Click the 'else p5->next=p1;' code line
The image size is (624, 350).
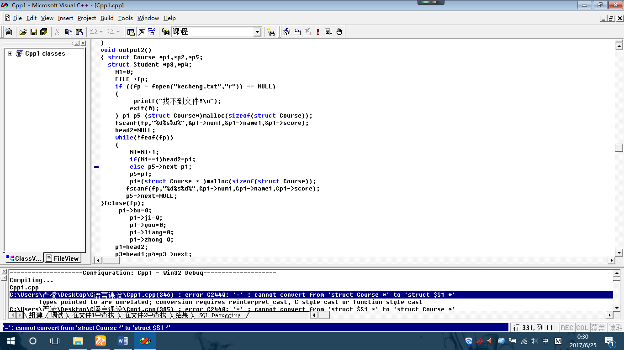point(161,167)
